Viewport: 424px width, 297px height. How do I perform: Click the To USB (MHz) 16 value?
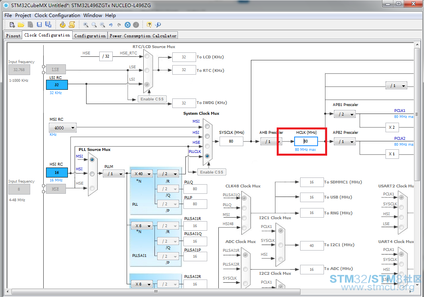coord(312,197)
